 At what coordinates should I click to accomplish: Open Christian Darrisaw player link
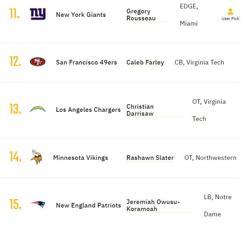[140, 110]
